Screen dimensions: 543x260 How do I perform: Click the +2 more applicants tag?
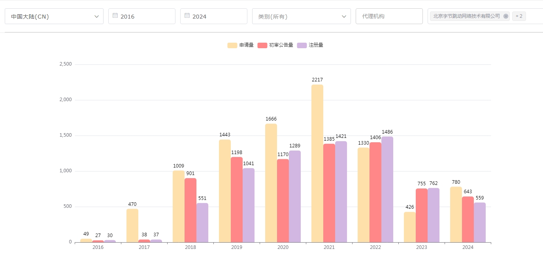point(518,16)
